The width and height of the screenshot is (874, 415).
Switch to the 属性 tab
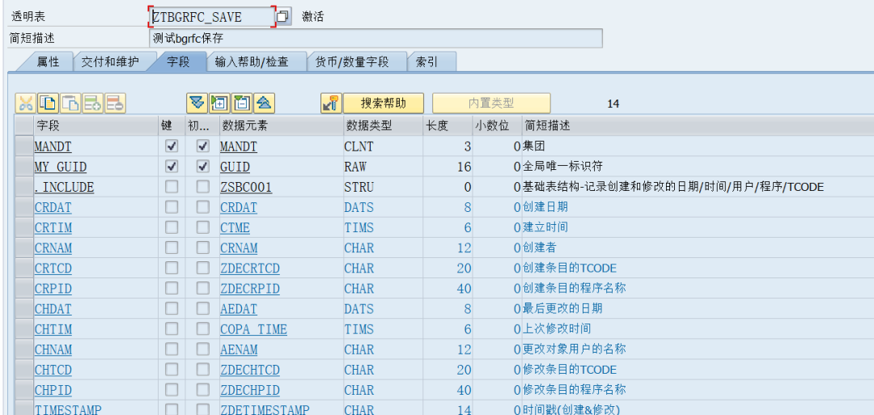(x=48, y=61)
